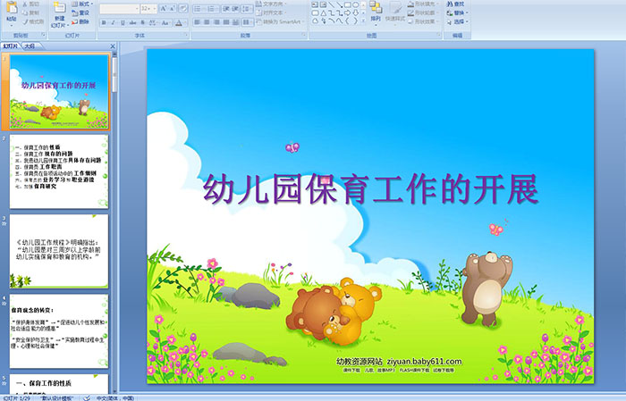Open the Line Spacing dropdown
This screenshot has height=401, width=626.
[x=248, y=8]
